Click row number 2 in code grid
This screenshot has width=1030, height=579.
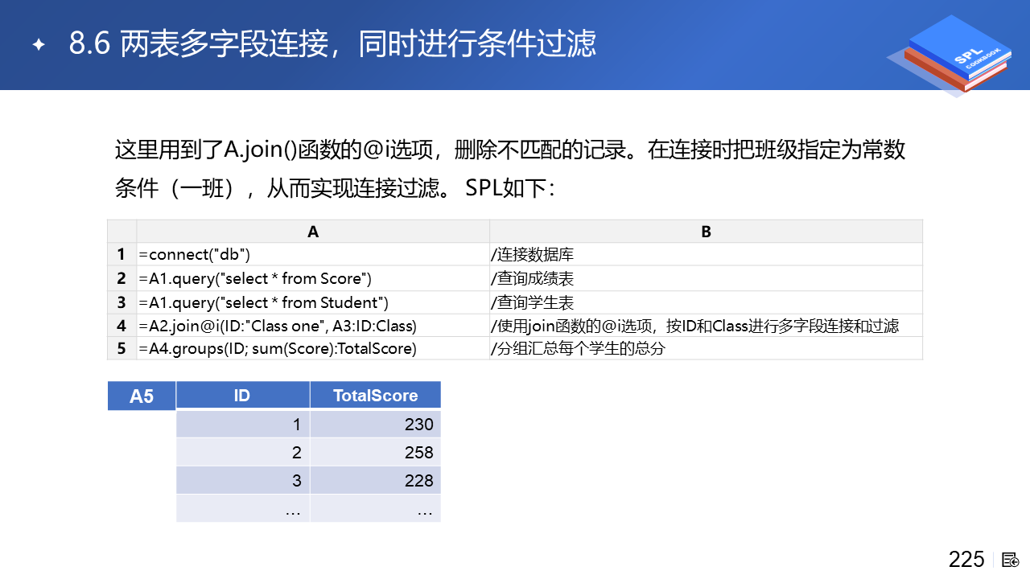[x=122, y=279]
